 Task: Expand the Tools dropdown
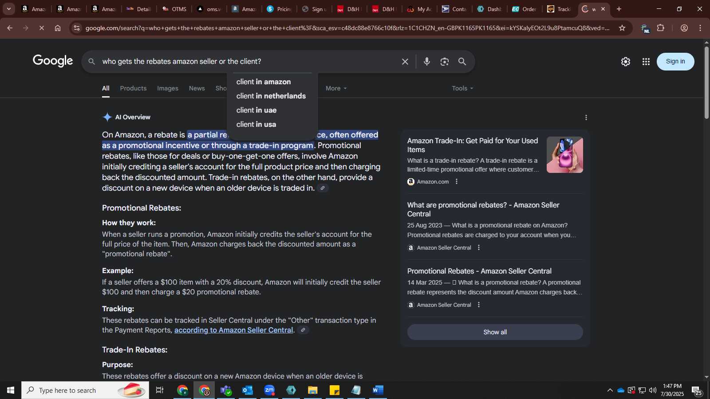tap(462, 88)
